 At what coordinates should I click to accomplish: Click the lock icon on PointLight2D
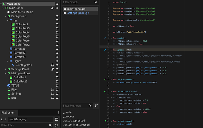[52, 65]
